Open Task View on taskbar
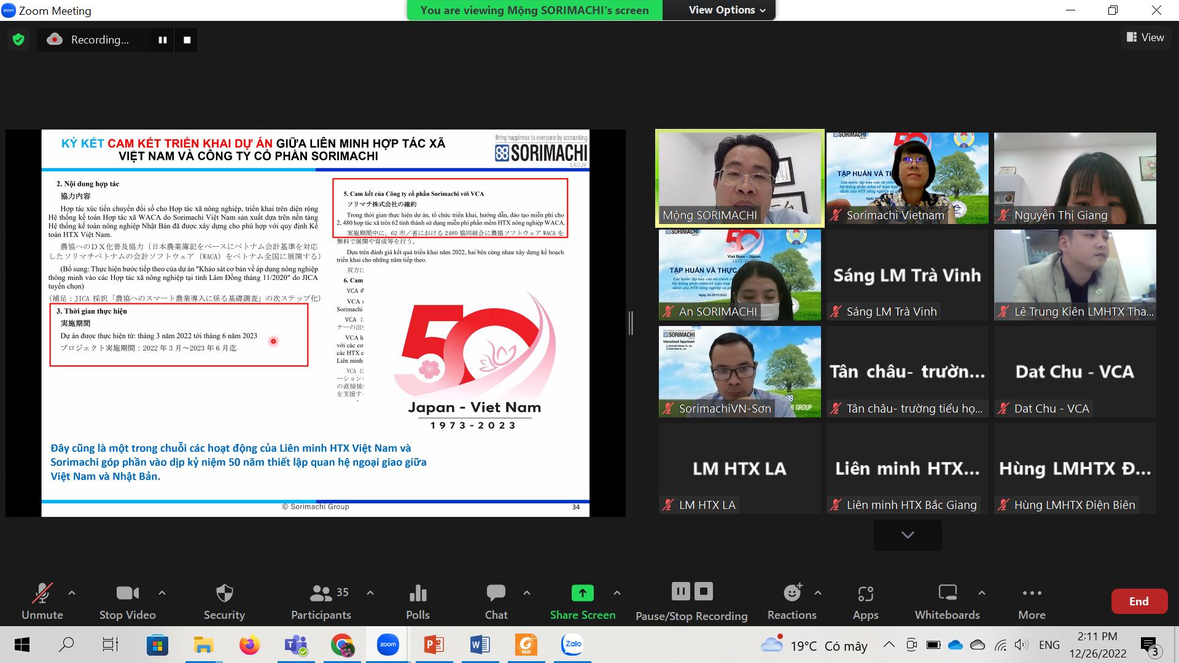 (111, 645)
